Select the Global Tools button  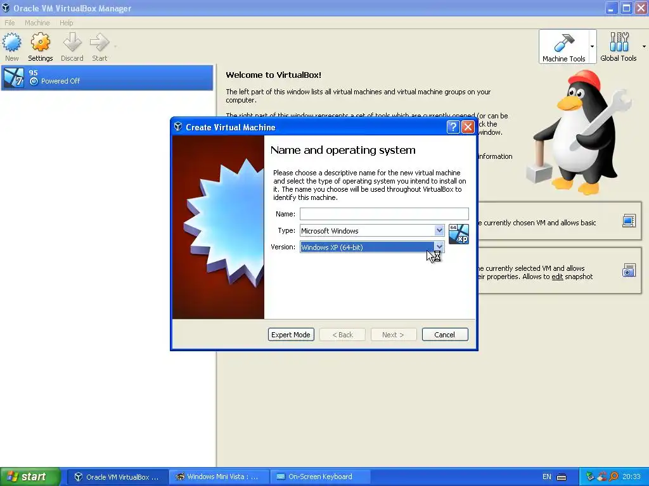[619, 47]
